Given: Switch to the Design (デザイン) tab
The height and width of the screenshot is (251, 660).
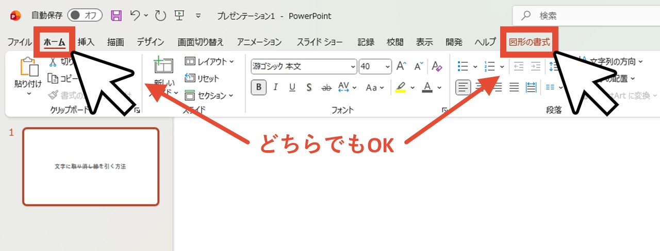Looking at the screenshot, I should click(x=150, y=42).
